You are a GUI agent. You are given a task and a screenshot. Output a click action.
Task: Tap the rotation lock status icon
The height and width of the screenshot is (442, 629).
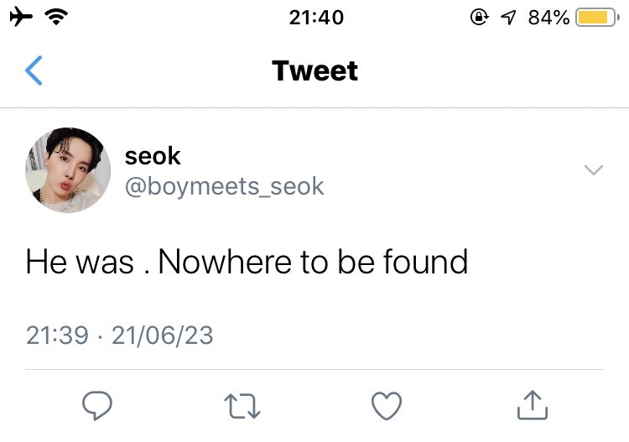480,18
